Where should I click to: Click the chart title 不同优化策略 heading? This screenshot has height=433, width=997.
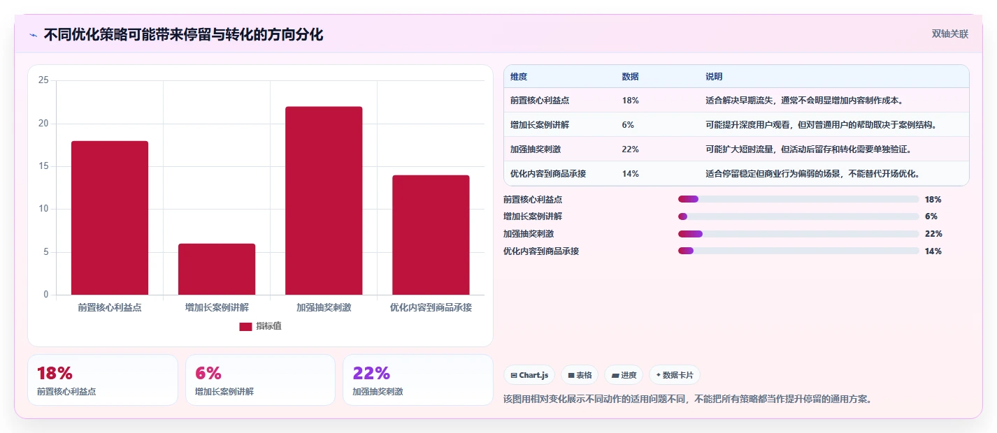point(184,35)
